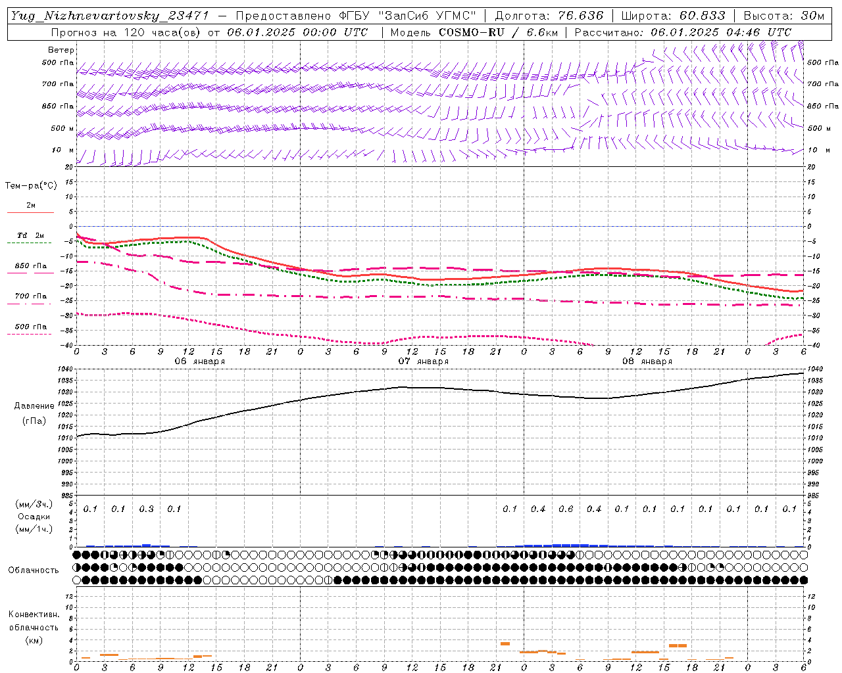Click the Ветер panel label

[61, 50]
